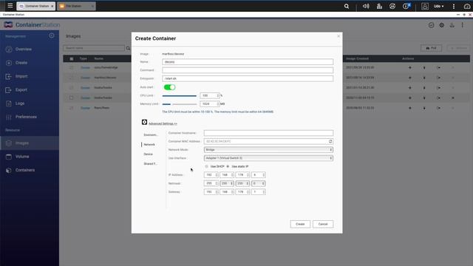This screenshot has width=473, height=266.
Task: Collapse sidebar using Management arrow icon
Action: point(52,35)
